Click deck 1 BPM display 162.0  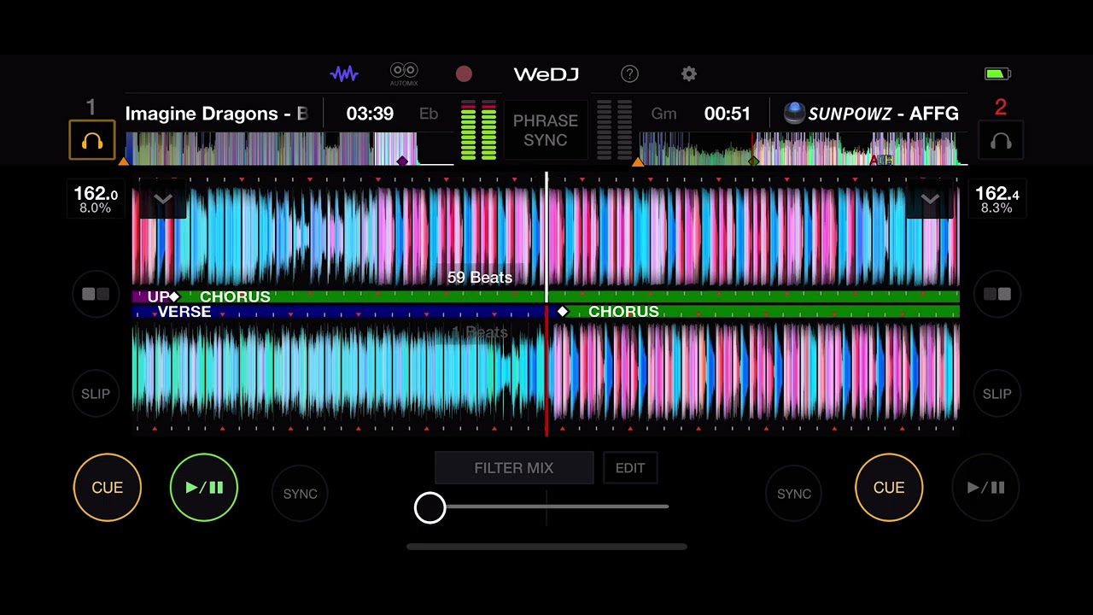[x=96, y=200]
